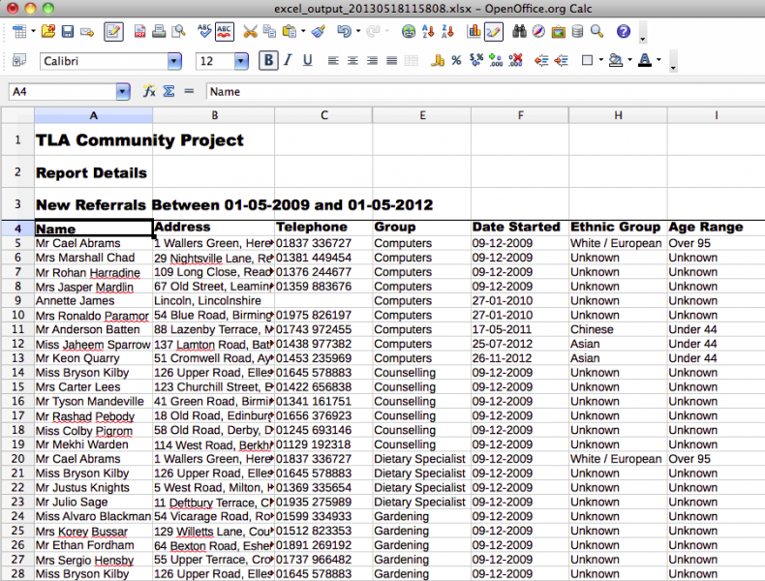Screen dimensions: 765x581
Task: Expand the font size dropdown
Action: click(x=241, y=61)
